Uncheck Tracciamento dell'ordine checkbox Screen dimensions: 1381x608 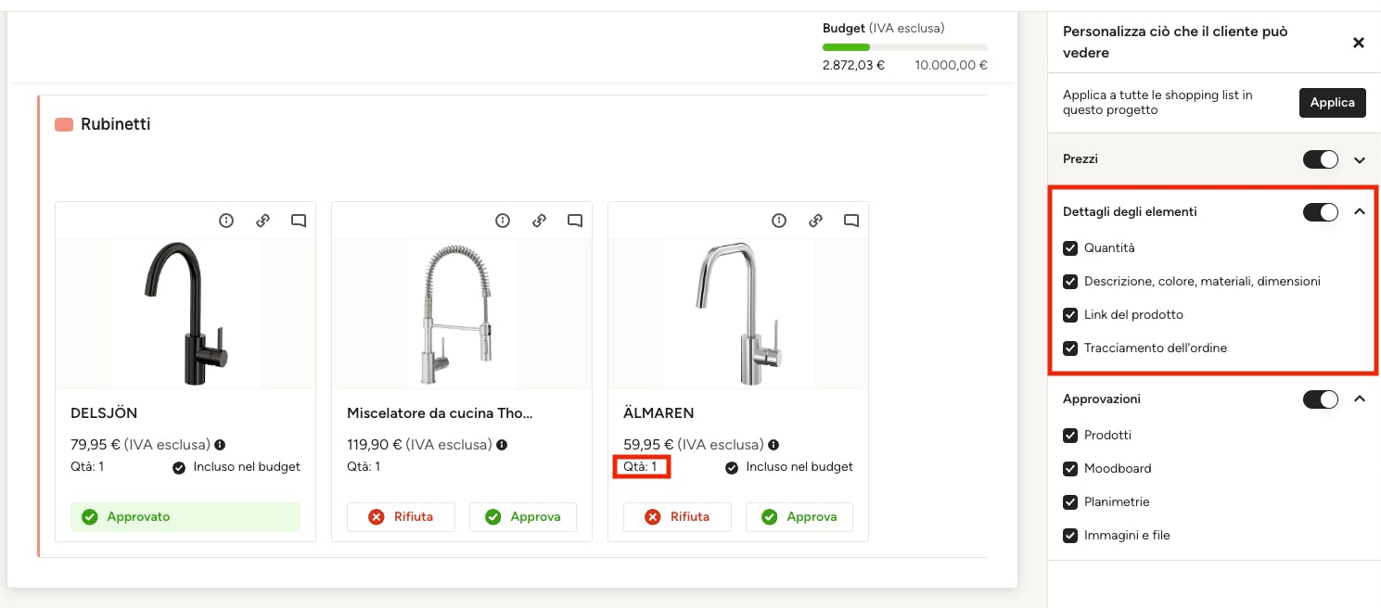pos(1070,348)
